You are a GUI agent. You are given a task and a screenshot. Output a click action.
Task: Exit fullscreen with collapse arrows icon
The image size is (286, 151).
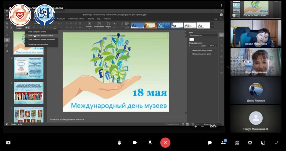277,143
